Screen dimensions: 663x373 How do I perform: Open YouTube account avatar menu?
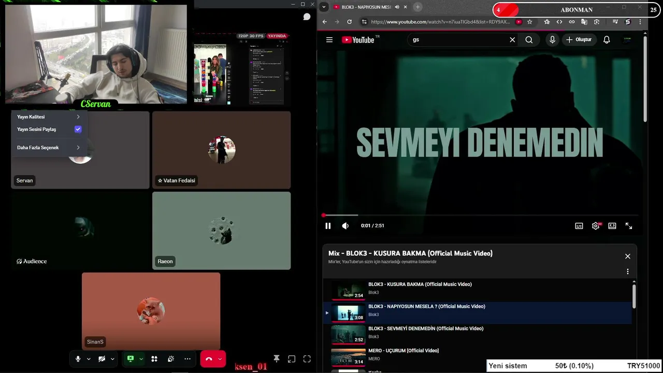point(627,39)
